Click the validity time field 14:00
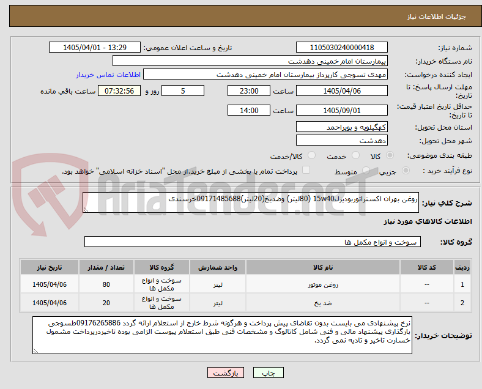 tap(249, 110)
